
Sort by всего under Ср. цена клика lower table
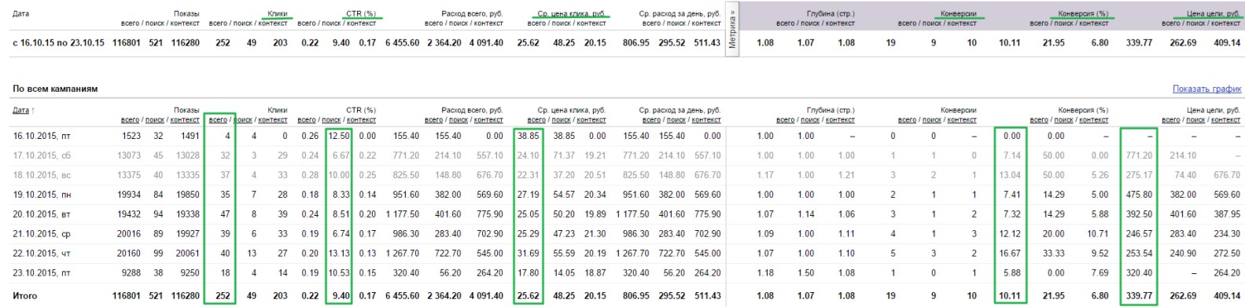tap(536, 120)
